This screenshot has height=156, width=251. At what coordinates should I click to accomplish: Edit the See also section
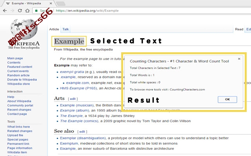click(x=82, y=132)
